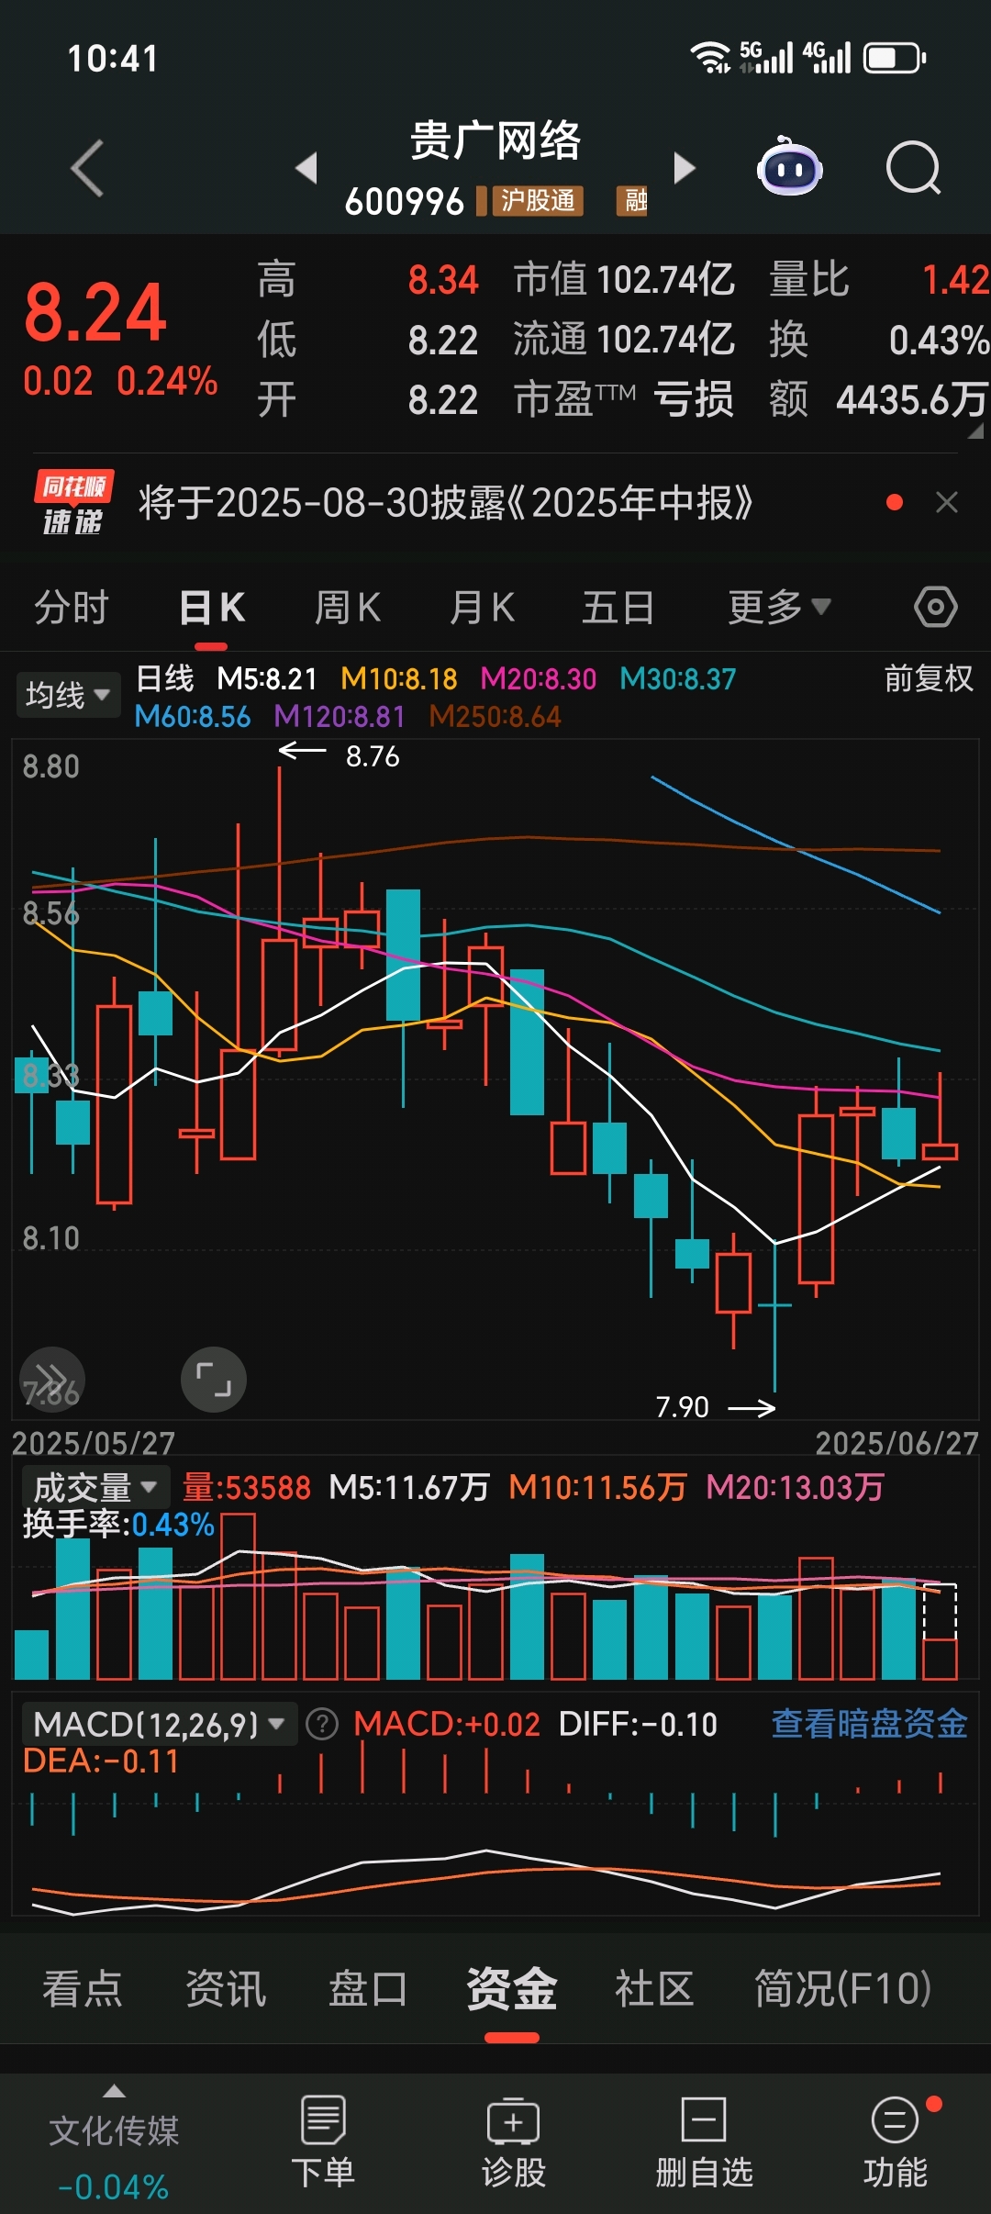Open the 盘口 order book tab
This screenshot has width=991, height=2214.
(x=369, y=1989)
